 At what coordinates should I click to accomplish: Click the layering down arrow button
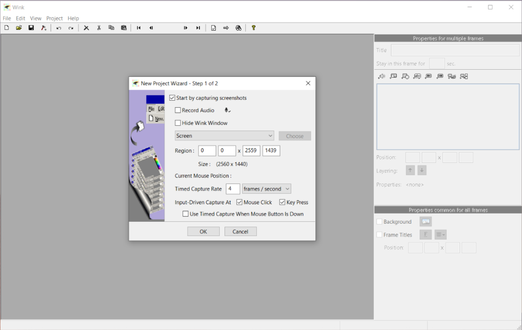pyautogui.click(x=422, y=170)
